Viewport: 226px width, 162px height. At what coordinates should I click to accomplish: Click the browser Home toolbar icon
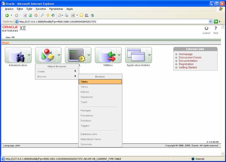36,15
